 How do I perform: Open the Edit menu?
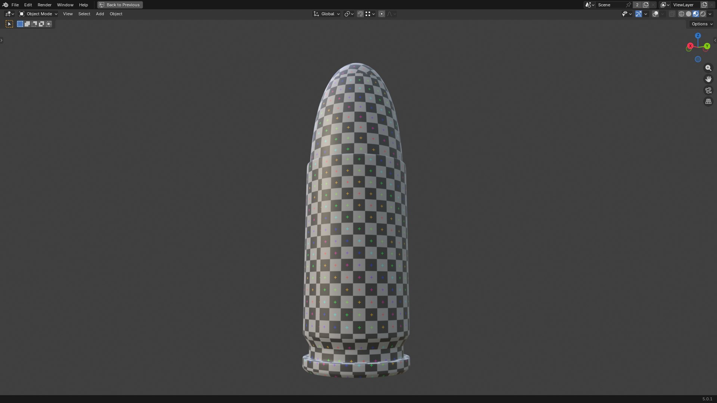28,5
